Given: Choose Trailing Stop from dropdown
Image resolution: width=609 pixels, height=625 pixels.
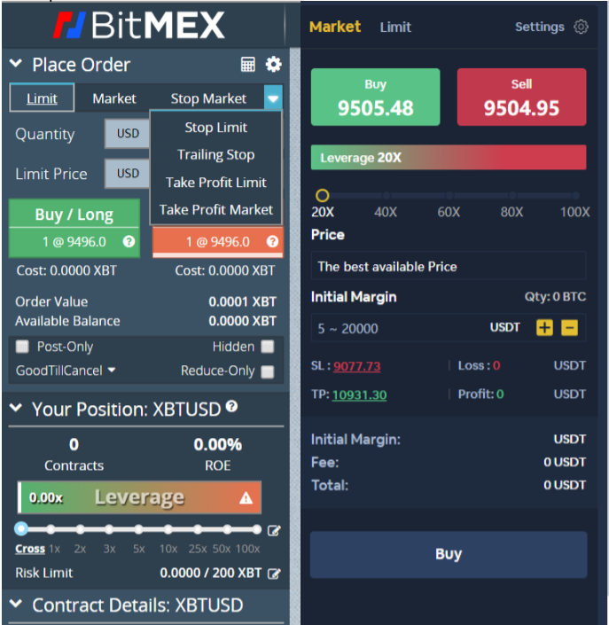Looking at the screenshot, I should click(x=216, y=154).
